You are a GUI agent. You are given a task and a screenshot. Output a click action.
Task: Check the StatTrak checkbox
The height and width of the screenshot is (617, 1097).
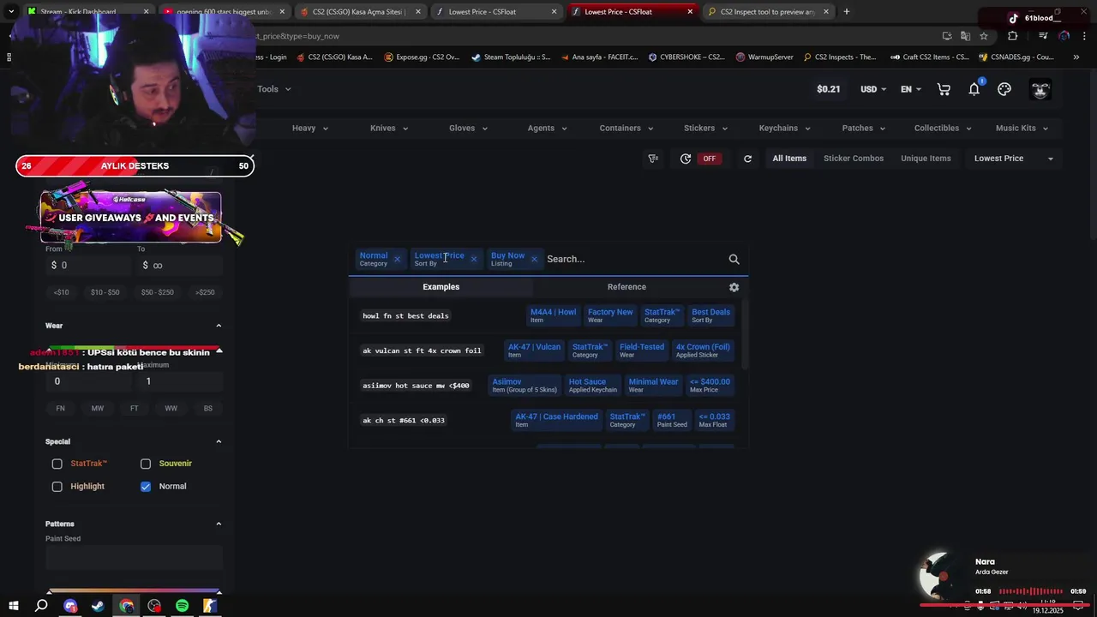click(57, 464)
